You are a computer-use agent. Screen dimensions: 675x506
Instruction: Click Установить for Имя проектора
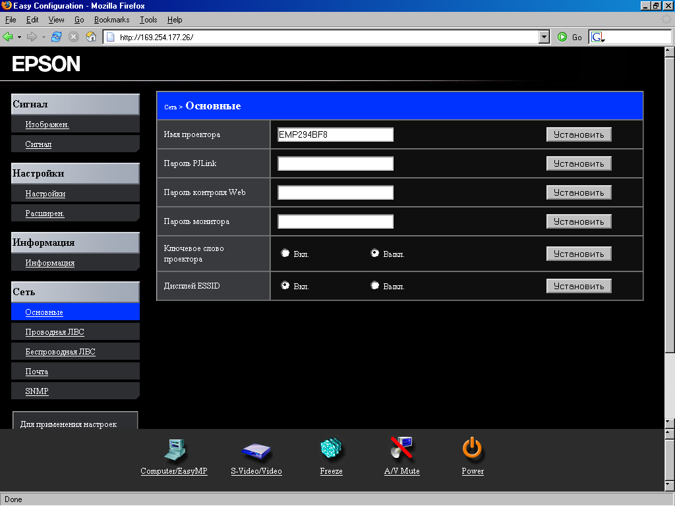click(579, 134)
